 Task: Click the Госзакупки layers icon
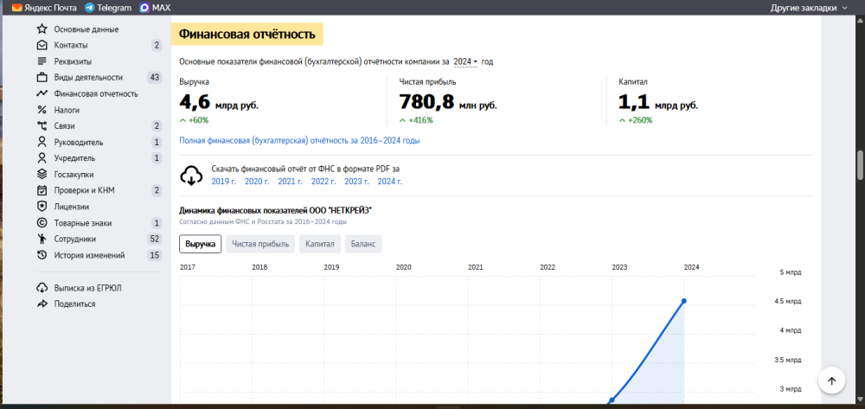coord(42,175)
